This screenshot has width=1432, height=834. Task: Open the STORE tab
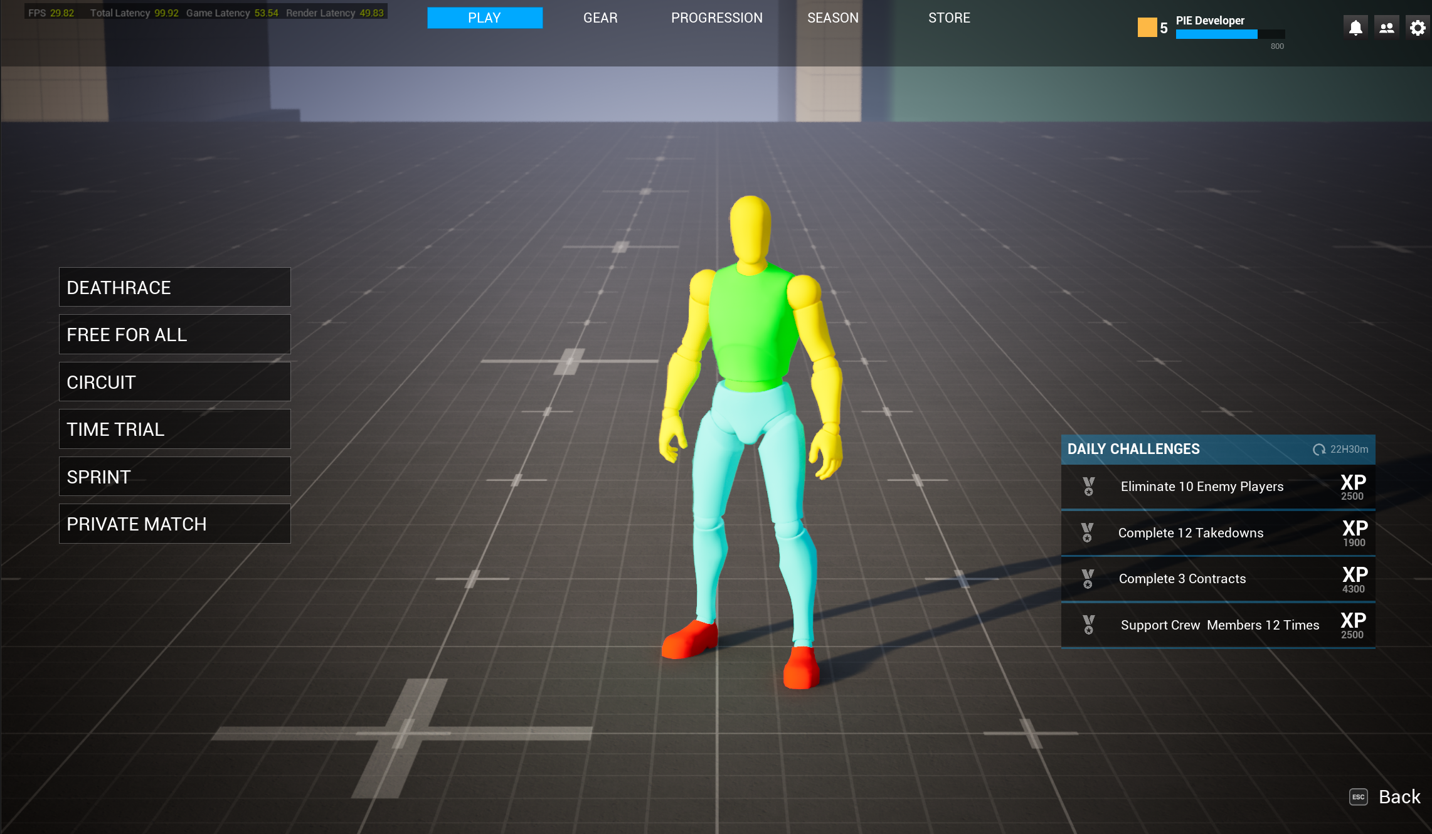click(x=949, y=18)
